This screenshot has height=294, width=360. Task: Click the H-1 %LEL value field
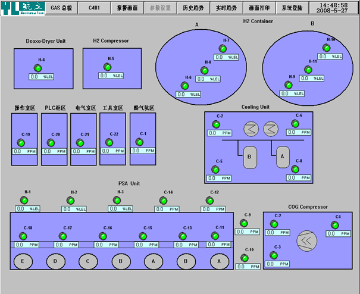coord(27,209)
